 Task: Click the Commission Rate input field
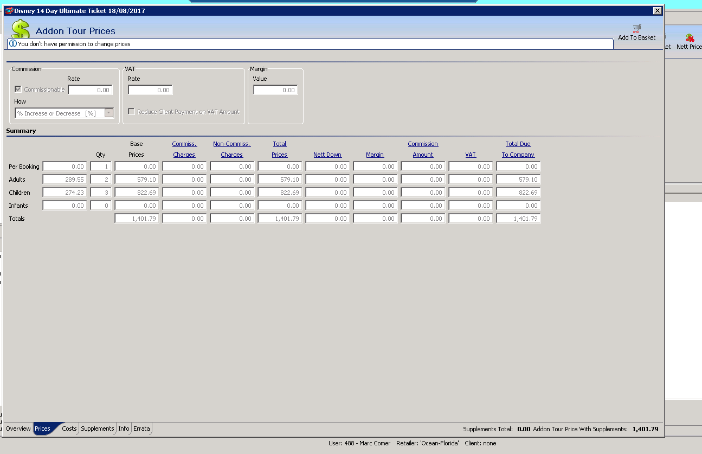91,90
